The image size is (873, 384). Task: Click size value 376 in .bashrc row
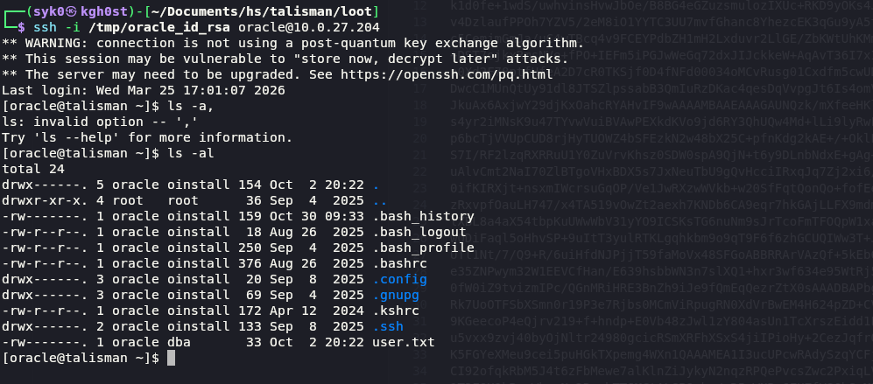click(x=250, y=263)
